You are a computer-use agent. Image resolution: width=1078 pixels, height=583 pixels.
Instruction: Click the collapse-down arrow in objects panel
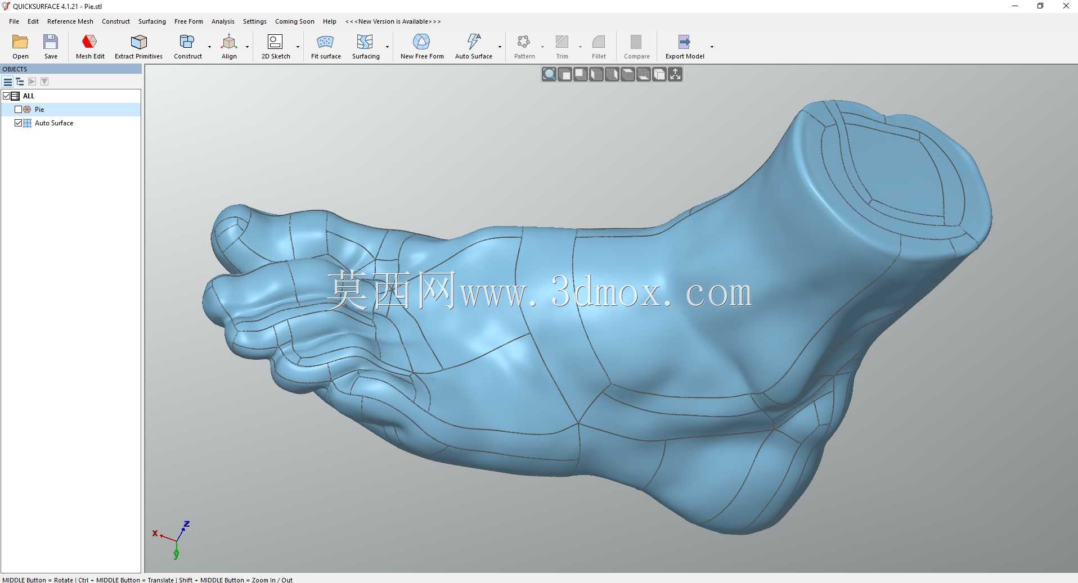(44, 82)
